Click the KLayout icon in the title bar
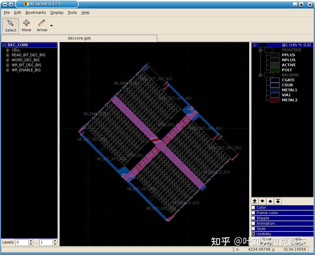Image resolution: width=315 pixels, height=255 pixels. [26, 4]
